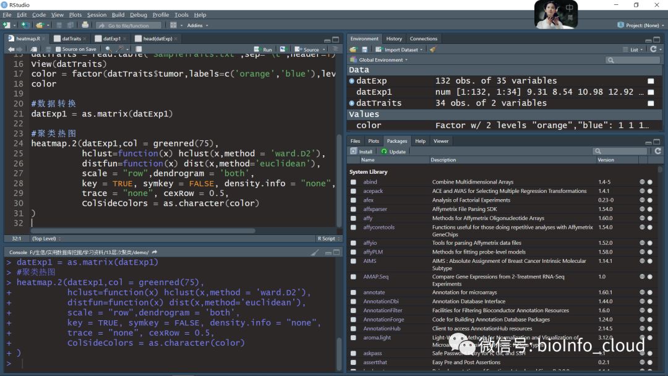
Task: Click the Update packages button
Action: click(x=393, y=152)
